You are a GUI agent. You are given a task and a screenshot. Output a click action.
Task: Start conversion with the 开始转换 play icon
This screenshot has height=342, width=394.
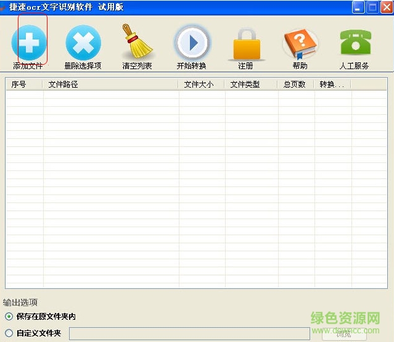[192, 43]
